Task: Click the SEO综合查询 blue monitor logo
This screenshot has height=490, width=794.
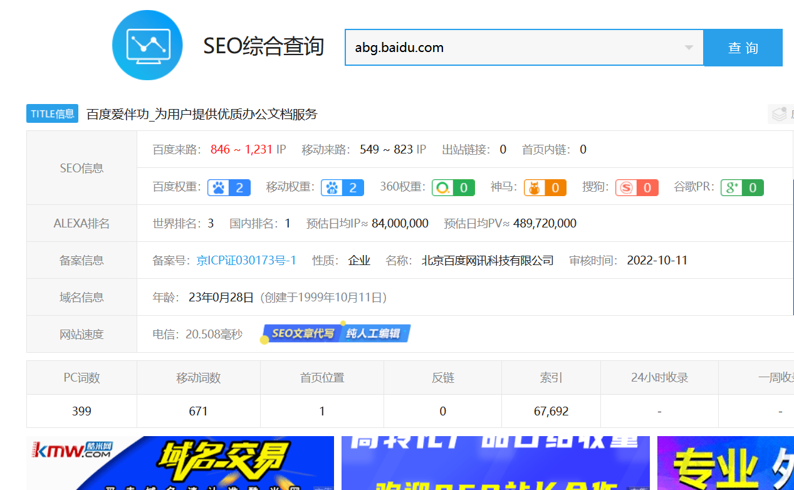Action: [x=147, y=45]
